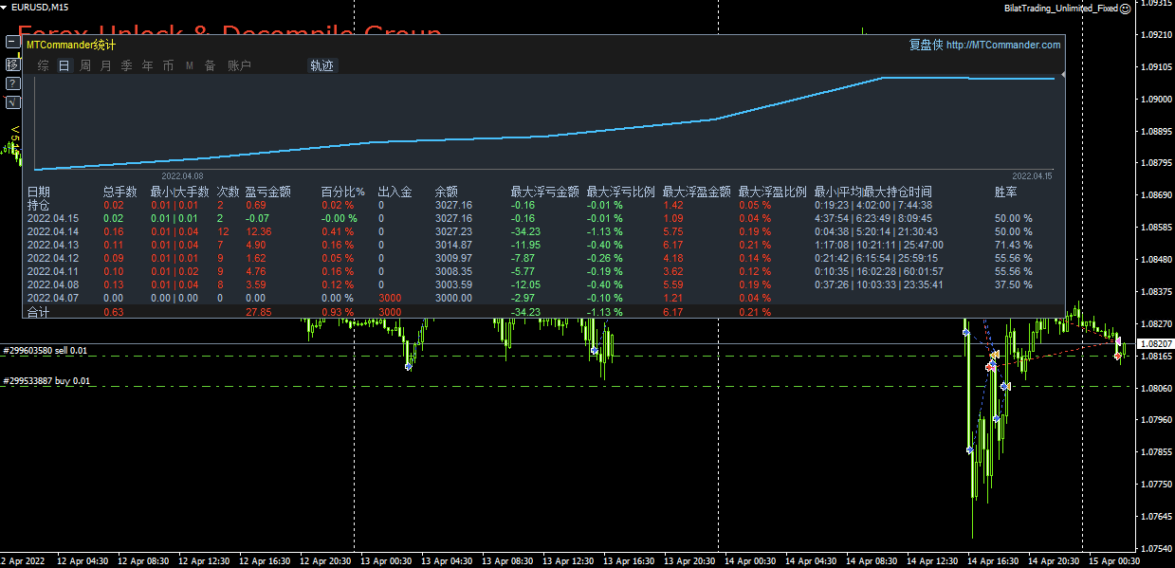Screen dimensions: 1175x568
Task: Switch to the 年 yearly tab
Action: click(x=148, y=66)
